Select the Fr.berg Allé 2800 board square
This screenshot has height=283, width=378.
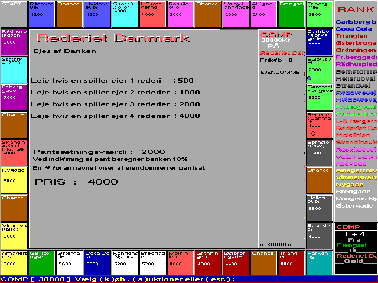click(x=320, y=14)
